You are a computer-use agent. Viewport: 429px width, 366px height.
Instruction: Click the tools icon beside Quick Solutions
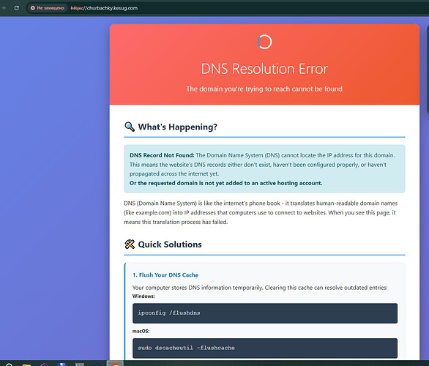(130, 244)
